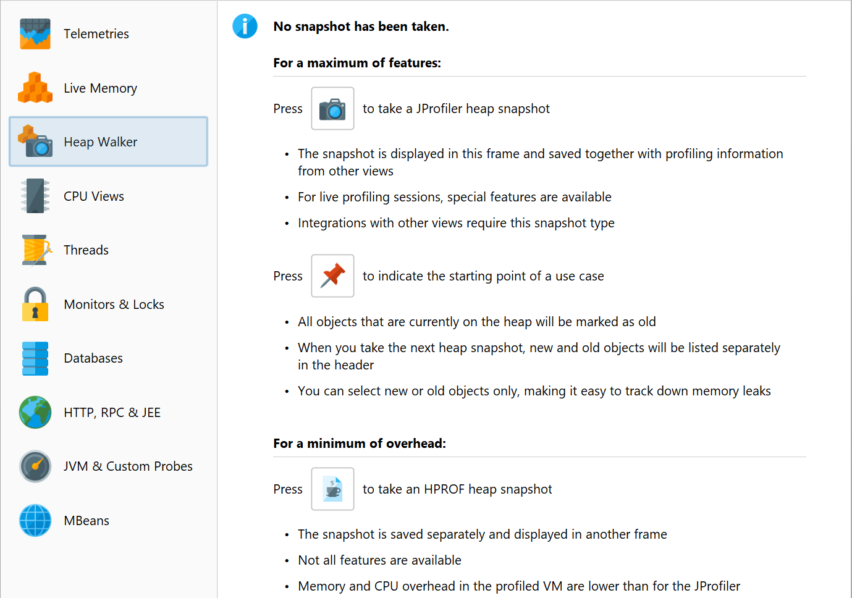Click the blue info icon at top

click(245, 27)
